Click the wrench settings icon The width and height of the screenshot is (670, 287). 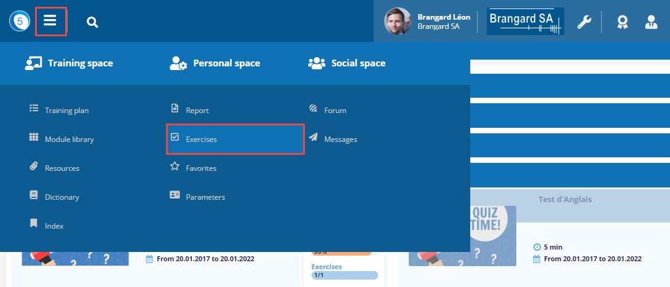point(584,22)
